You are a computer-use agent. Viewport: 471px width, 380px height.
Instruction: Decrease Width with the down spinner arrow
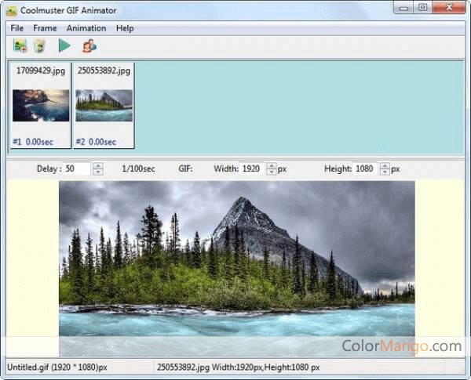(x=272, y=172)
